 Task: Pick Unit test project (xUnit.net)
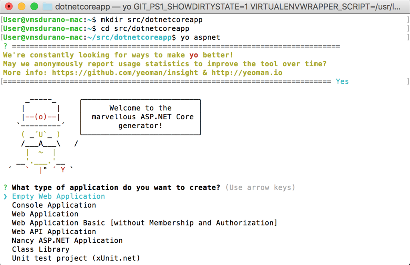point(76,258)
